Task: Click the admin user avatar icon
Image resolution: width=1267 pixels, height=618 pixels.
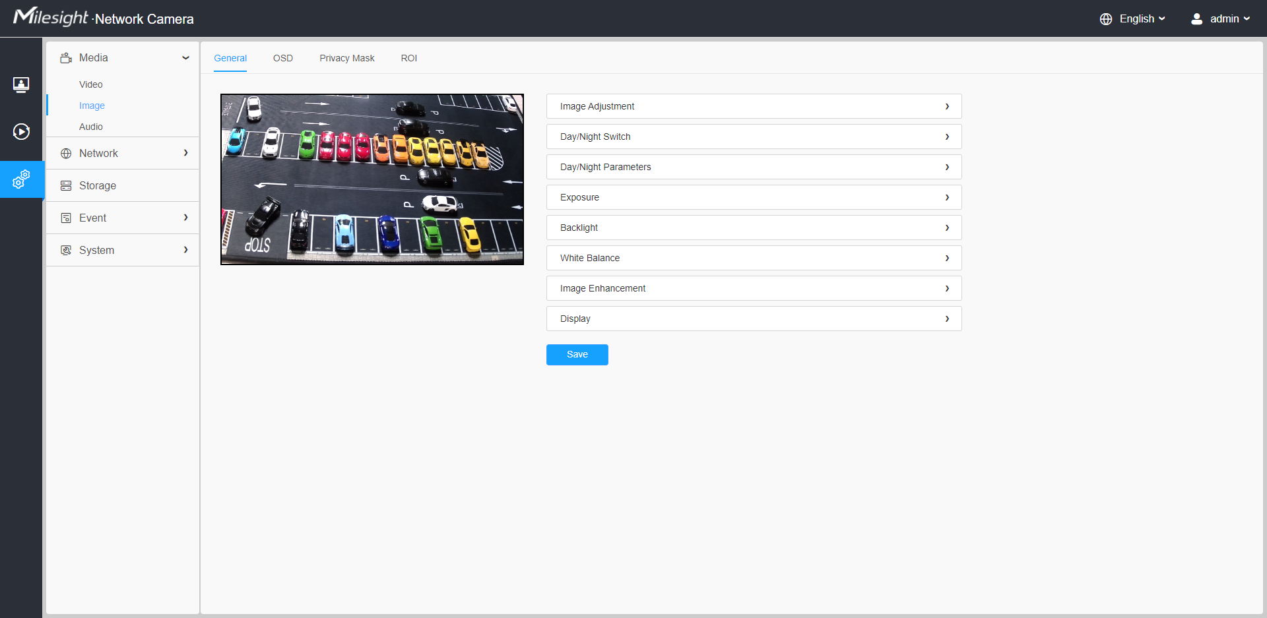Action: click(1196, 19)
